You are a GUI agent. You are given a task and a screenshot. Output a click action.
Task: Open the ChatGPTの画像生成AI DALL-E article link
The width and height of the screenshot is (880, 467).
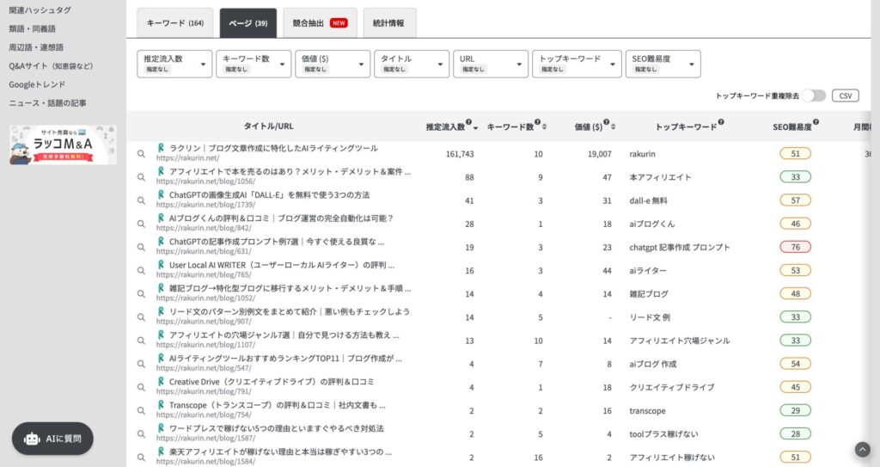(269, 195)
